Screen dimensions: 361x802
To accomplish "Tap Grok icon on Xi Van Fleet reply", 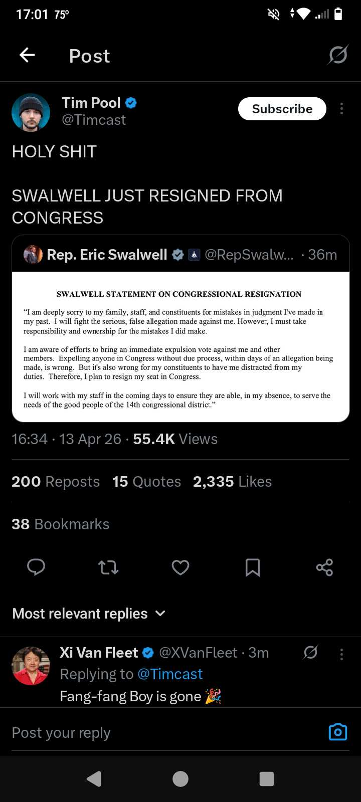I will click(x=310, y=652).
